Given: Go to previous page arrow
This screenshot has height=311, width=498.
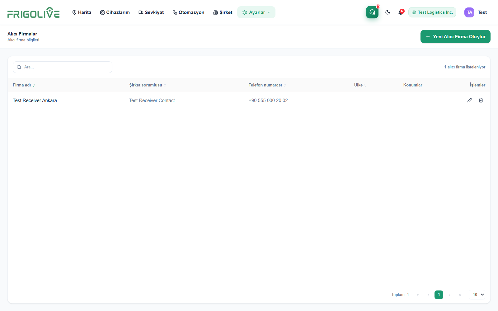Looking at the screenshot, I should click(x=428, y=295).
